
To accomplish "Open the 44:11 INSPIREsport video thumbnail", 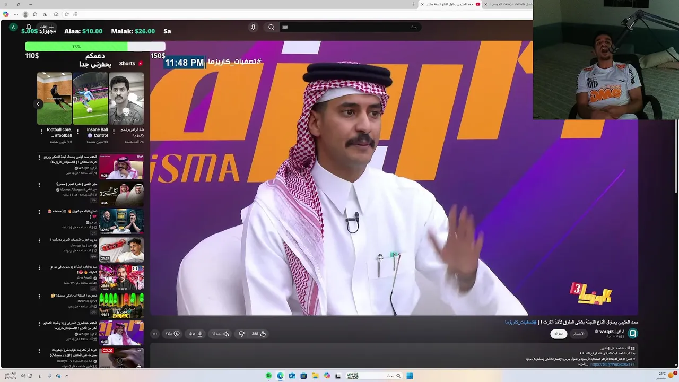I will 121,305.
